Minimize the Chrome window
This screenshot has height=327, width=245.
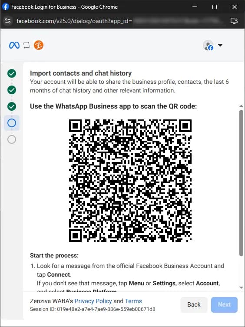tap(195, 7)
